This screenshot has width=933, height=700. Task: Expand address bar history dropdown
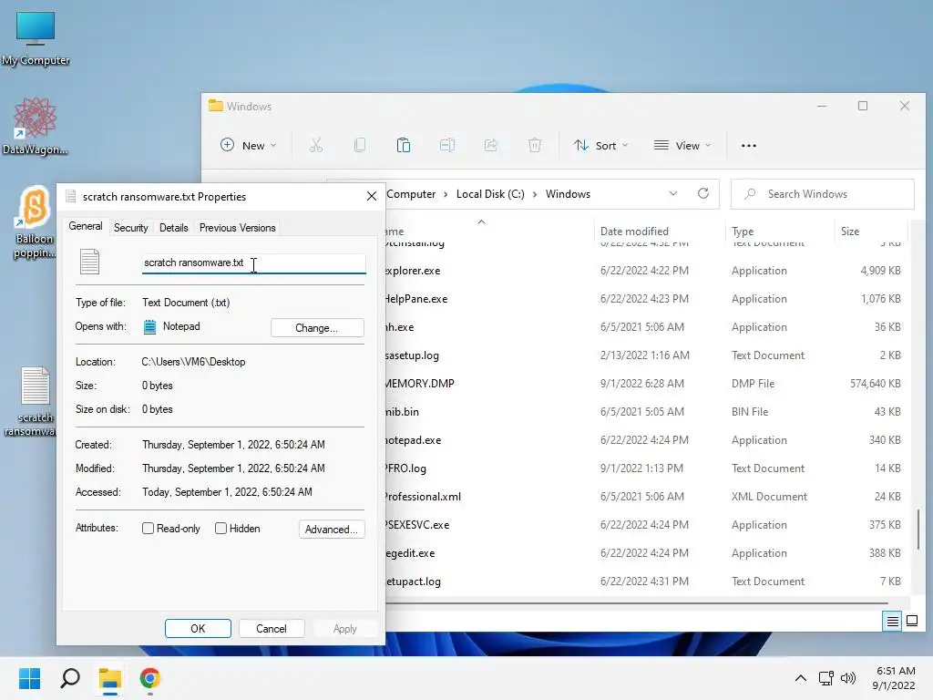(x=673, y=193)
